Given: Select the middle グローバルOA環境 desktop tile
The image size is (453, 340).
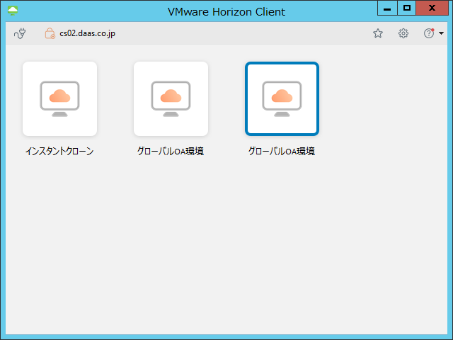Looking at the screenshot, I should [x=171, y=98].
